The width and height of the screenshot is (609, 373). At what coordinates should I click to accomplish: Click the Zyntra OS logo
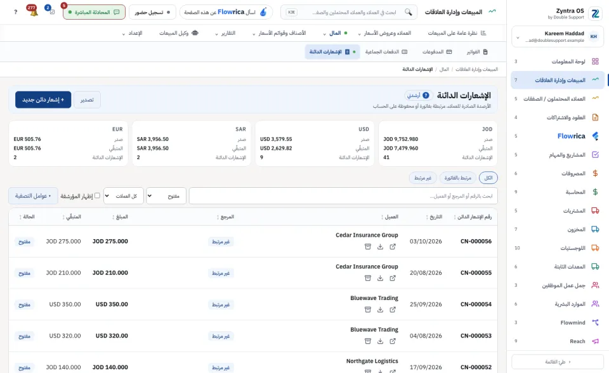click(x=595, y=13)
